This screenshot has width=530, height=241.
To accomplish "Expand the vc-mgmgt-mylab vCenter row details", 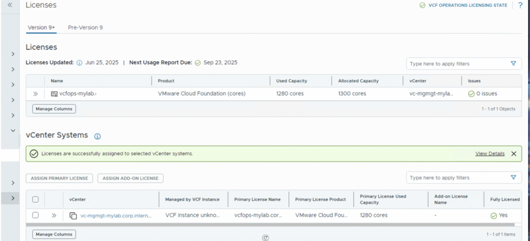I will click(54, 215).
